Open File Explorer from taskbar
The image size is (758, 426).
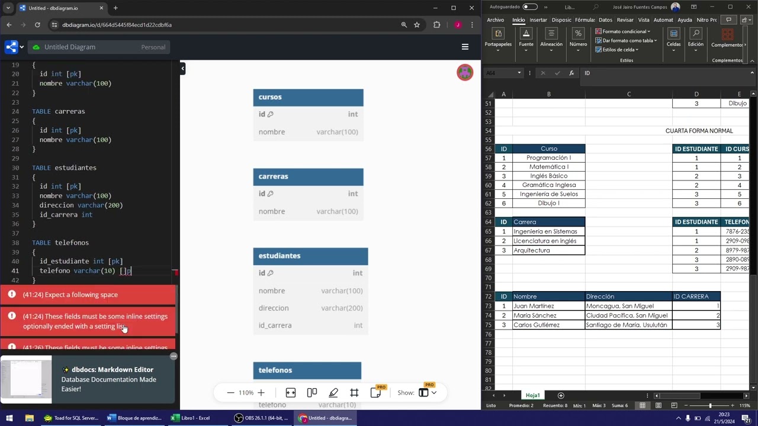[29, 418]
